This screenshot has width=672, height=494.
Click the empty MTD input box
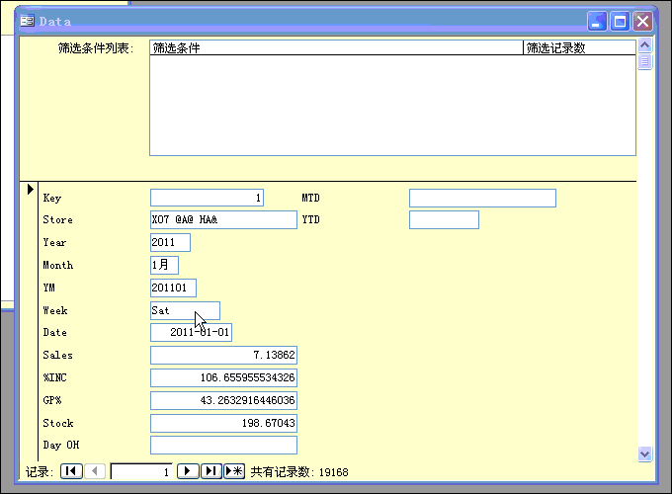(482, 199)
